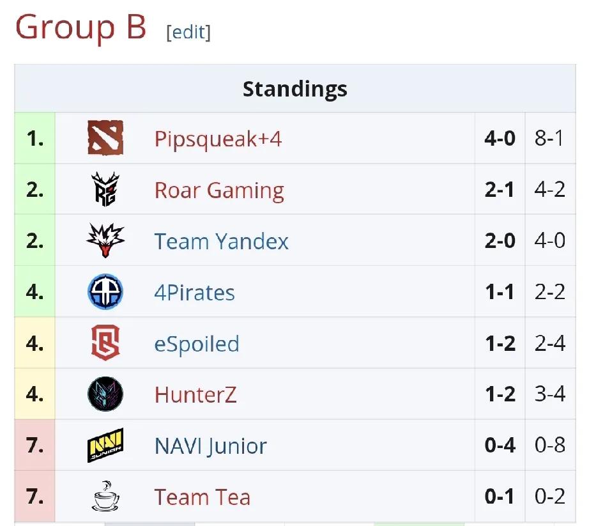The height and width of the screenshot is (526, 589).
Task: Open the eSpoiled red shield logo
Action: 105,343
